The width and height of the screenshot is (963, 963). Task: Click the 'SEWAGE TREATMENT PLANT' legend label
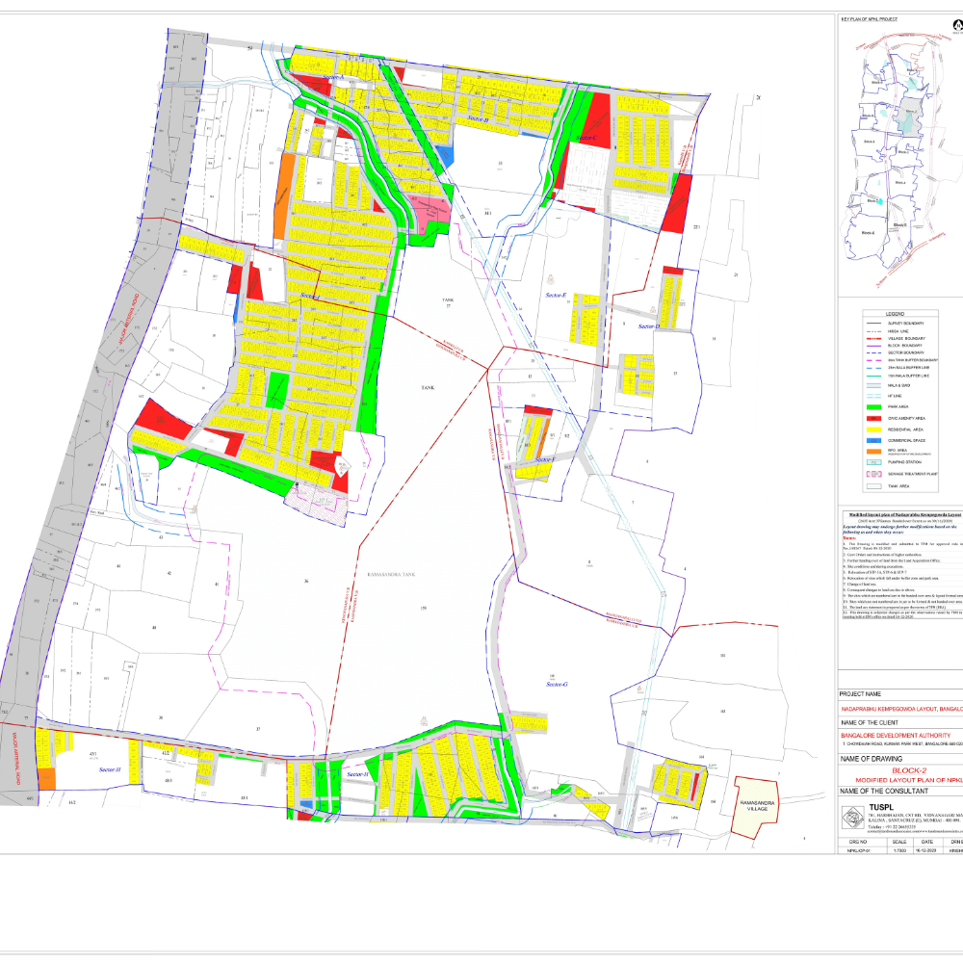913,474
